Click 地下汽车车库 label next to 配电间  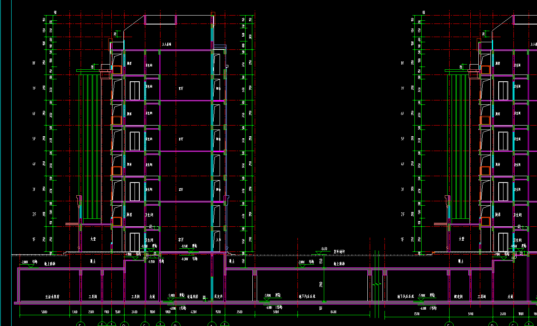[x=405, y=297]
